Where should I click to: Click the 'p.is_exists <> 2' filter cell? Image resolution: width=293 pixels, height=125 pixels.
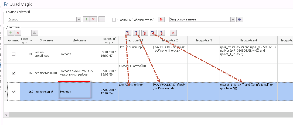tap(248, 54)
